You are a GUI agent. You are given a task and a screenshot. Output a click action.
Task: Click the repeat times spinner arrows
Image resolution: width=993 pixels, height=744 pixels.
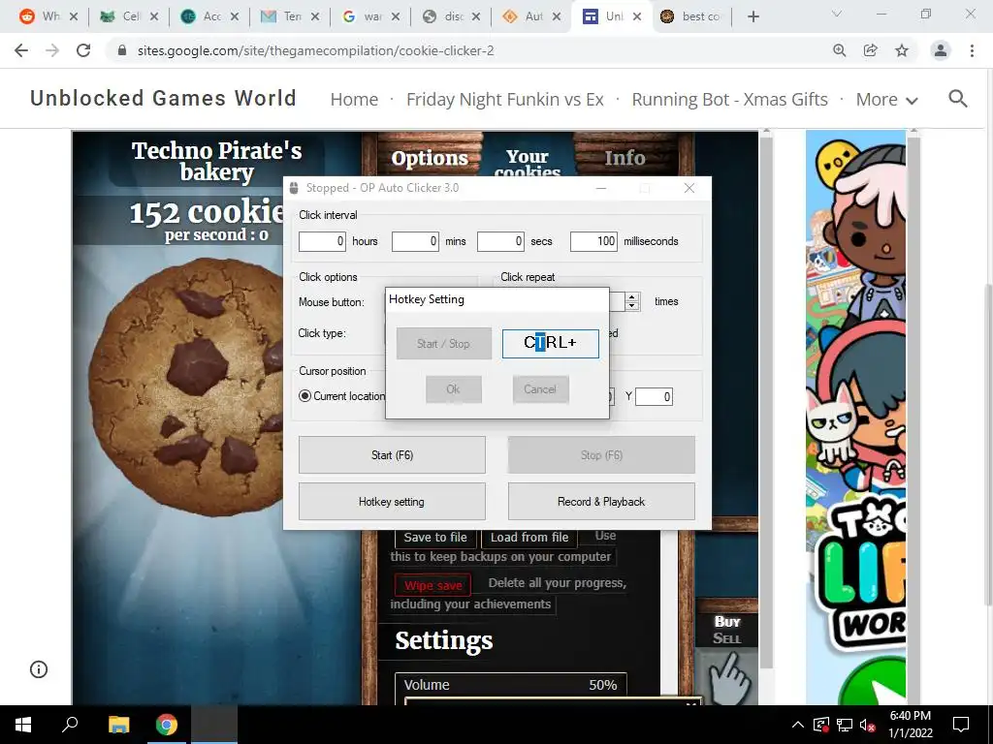pyautogui.click(x=632, y=301)
